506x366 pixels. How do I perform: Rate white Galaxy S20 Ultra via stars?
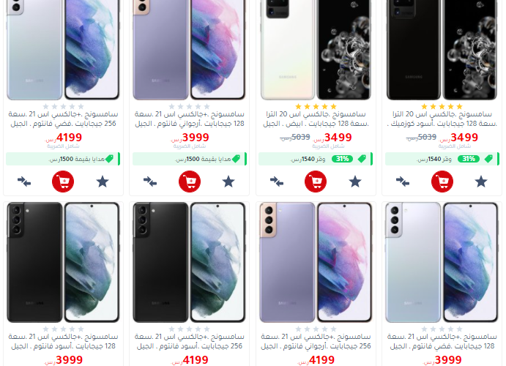click(316, 106)
